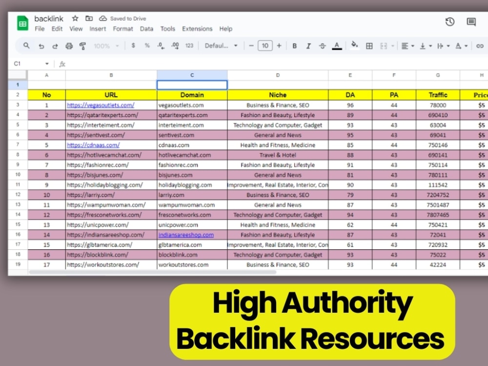Undo the last action
Viewport: 488px width, 366px height.
click(x=41, y=46)
